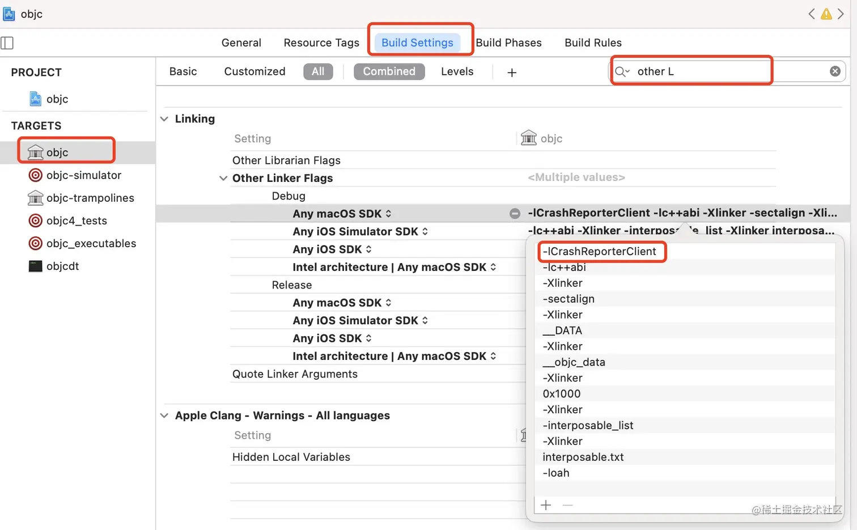
Task: Click the search magnifier filter icon
Action: point(622,71)
